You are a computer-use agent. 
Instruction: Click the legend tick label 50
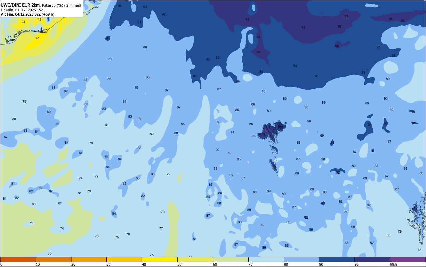click(179, 264)
